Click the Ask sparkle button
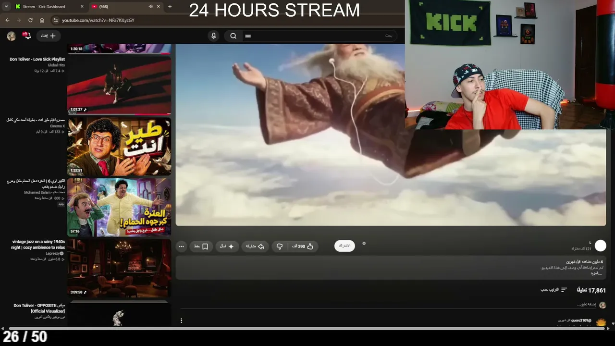The image size is (615, 346). click(x=227, y=247)
